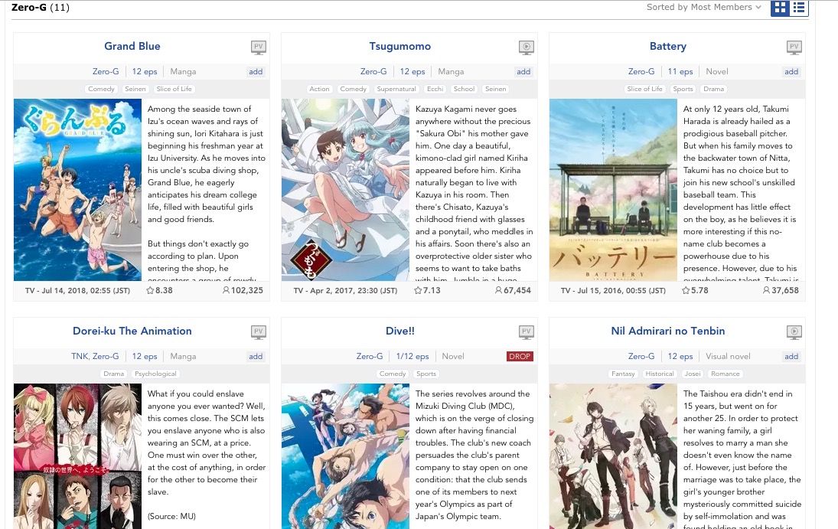Open the 1/12 eps progress on Dive!!
Image resolution: width=838 pixels, height=529 pixels.
[x=412, y=356]
